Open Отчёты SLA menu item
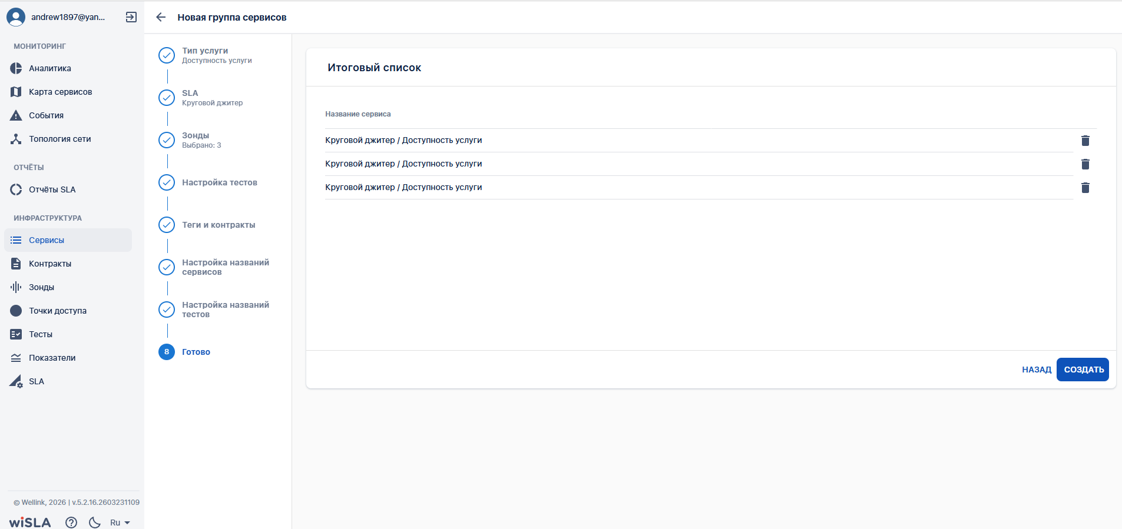The image size is (1122, 529). (52, 189)
